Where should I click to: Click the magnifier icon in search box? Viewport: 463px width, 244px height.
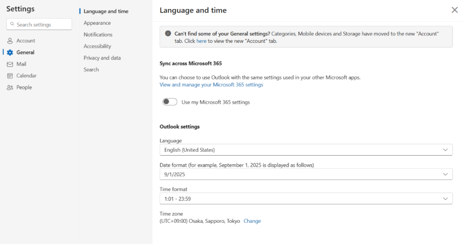pos(12,24)
